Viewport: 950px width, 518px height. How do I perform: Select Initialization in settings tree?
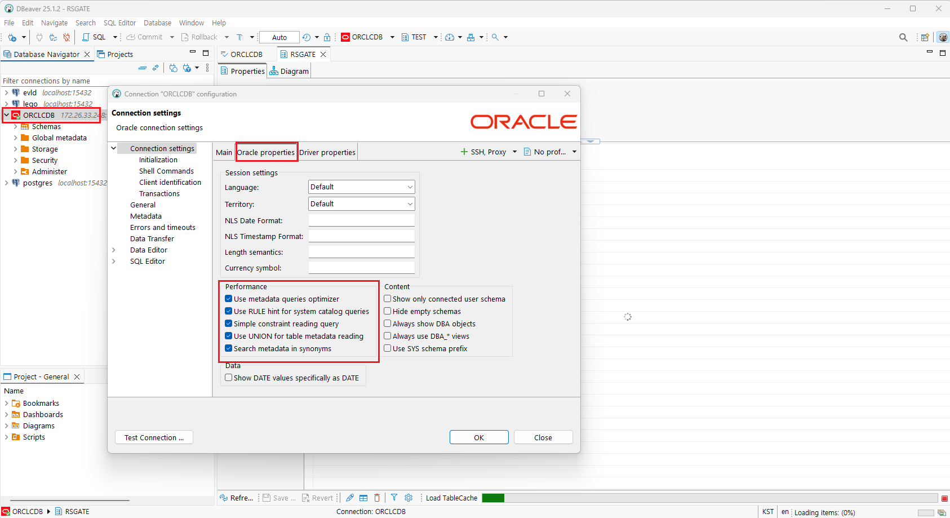coord(158,160)
